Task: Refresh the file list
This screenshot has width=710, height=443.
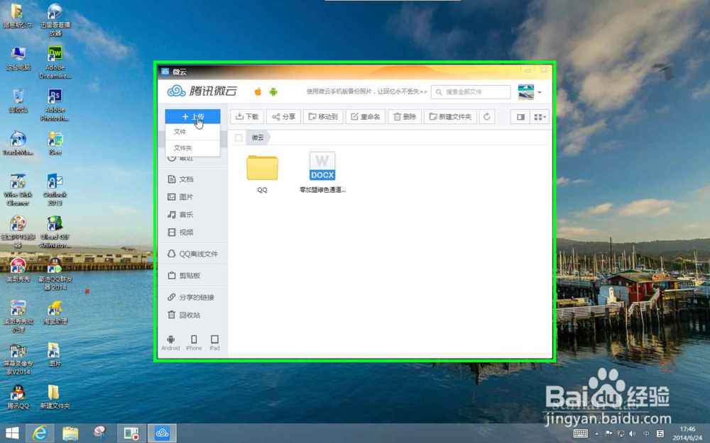Action: click(486, 116)
